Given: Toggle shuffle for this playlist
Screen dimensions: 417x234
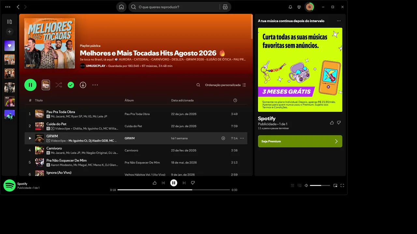Looking at the screenshot, I should pyautogui.click(x=59, y=85).
